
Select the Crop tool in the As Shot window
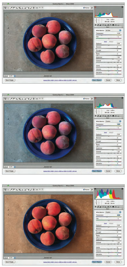20,8
